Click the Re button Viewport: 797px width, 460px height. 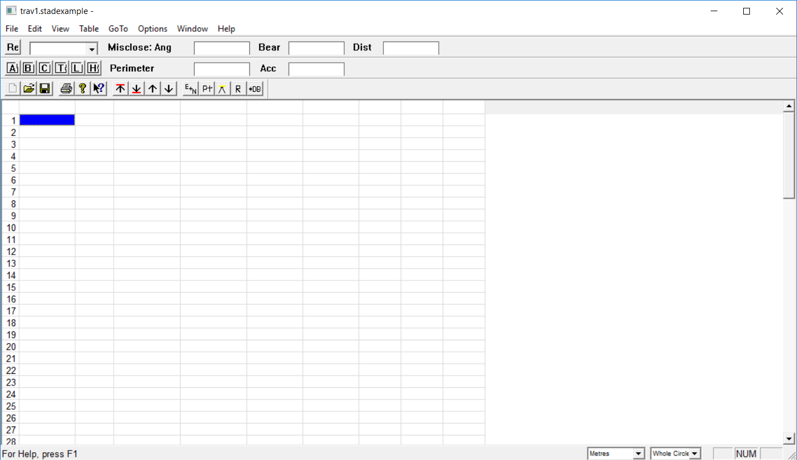pyautogui.click(x=12, y=48)
